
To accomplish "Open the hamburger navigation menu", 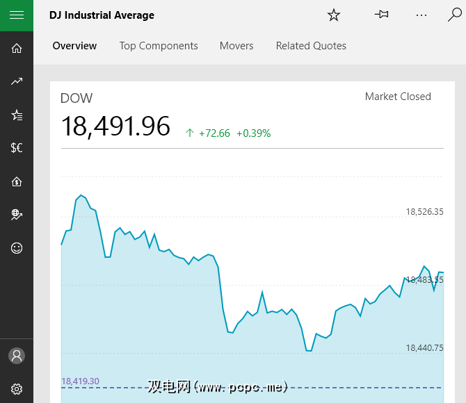I will tap(17, 15).
